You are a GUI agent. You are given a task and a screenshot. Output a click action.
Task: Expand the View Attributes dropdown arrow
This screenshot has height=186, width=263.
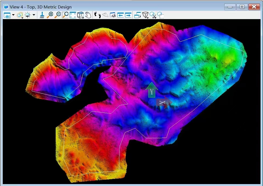point(13,15)
